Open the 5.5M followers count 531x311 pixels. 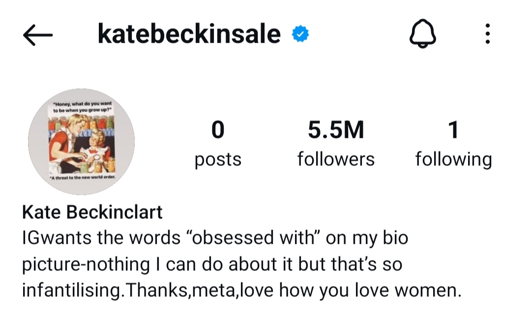[336, 130]
